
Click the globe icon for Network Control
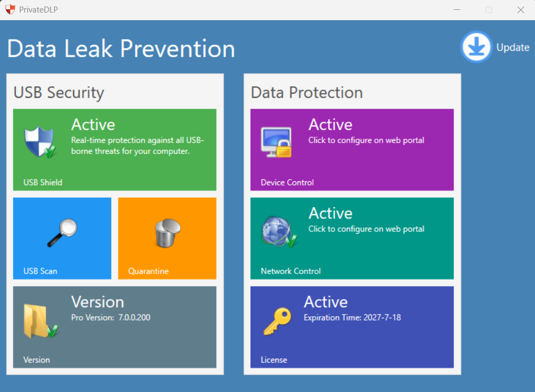click(x=279, y=231)
